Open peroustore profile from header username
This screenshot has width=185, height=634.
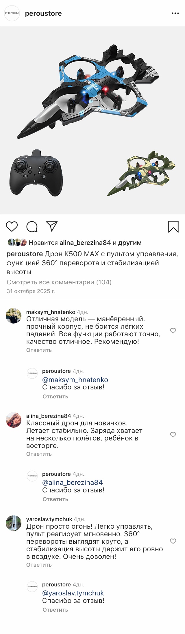click(43, 14)
